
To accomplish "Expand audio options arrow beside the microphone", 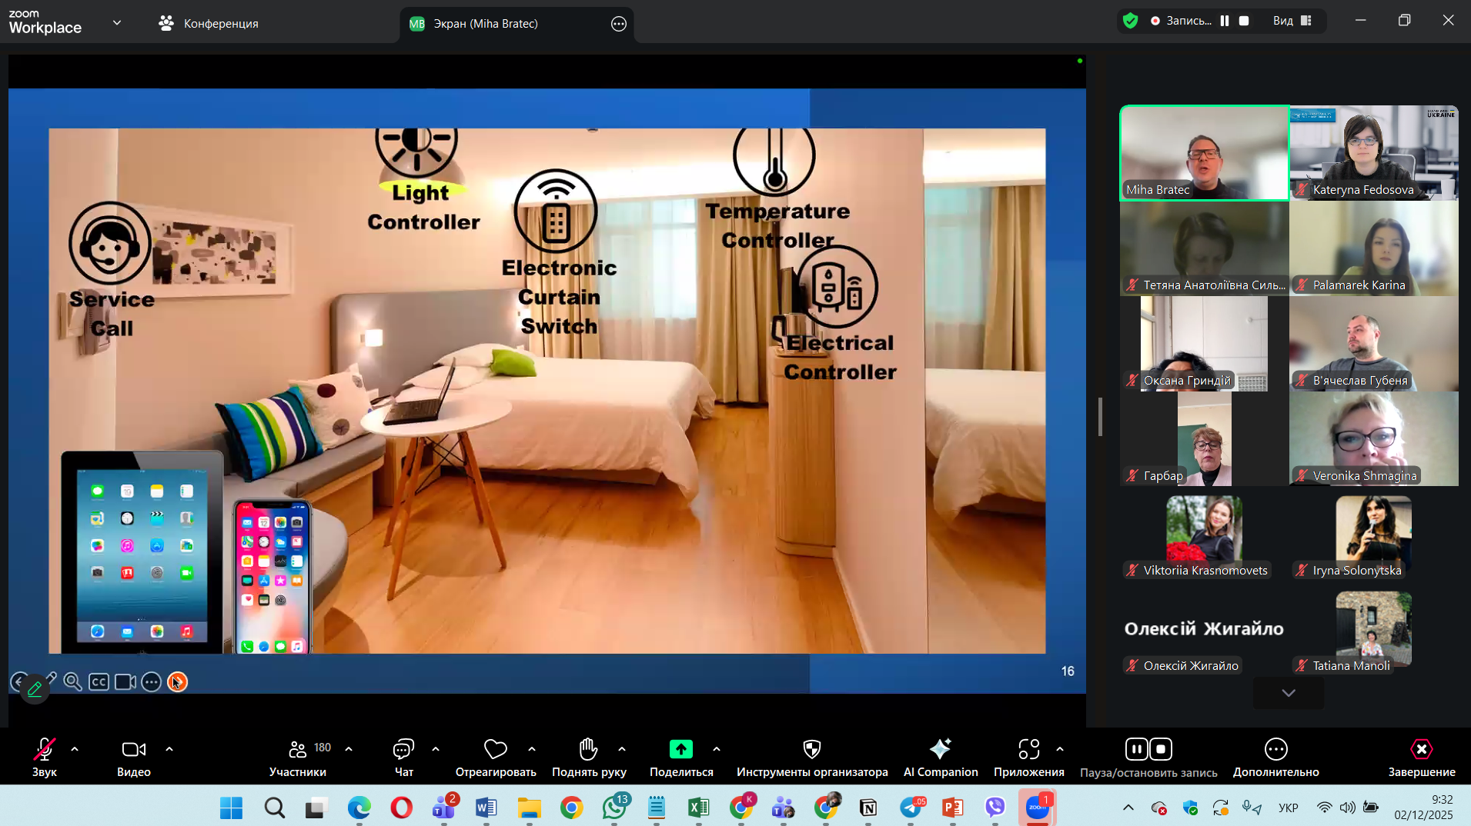I will click(75, 749).
